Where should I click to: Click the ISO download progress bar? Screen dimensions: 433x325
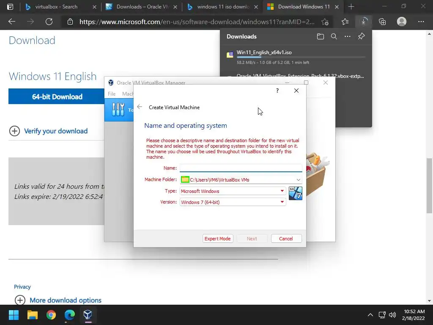[x=301, y=57]
